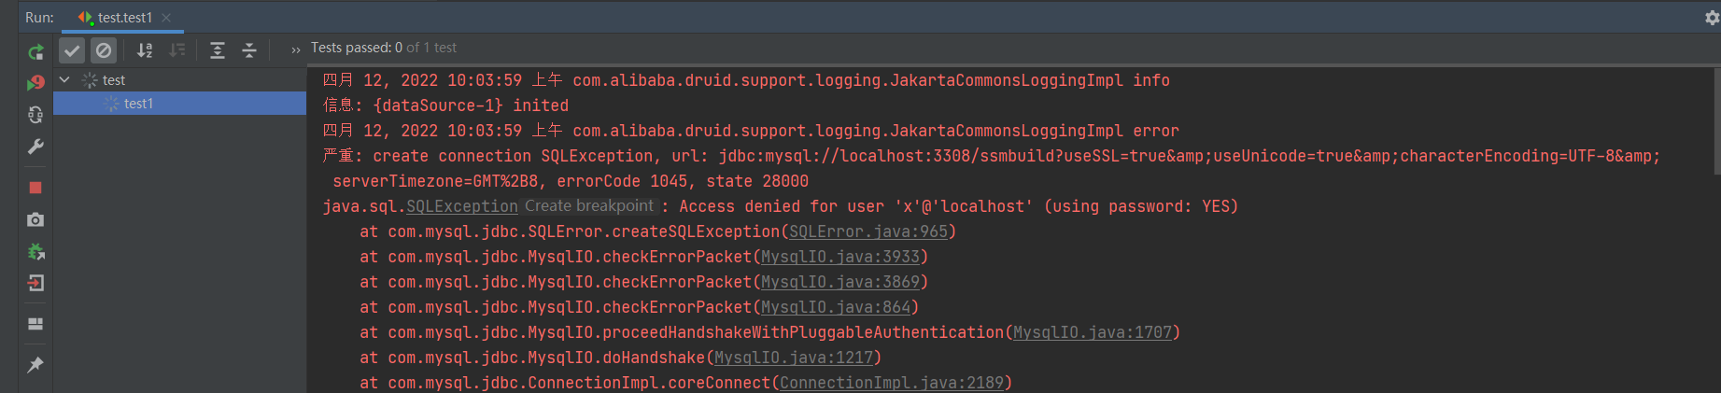Close the test.test1 tab

(166, 18)
